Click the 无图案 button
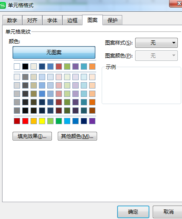 [x=54, y=52]
